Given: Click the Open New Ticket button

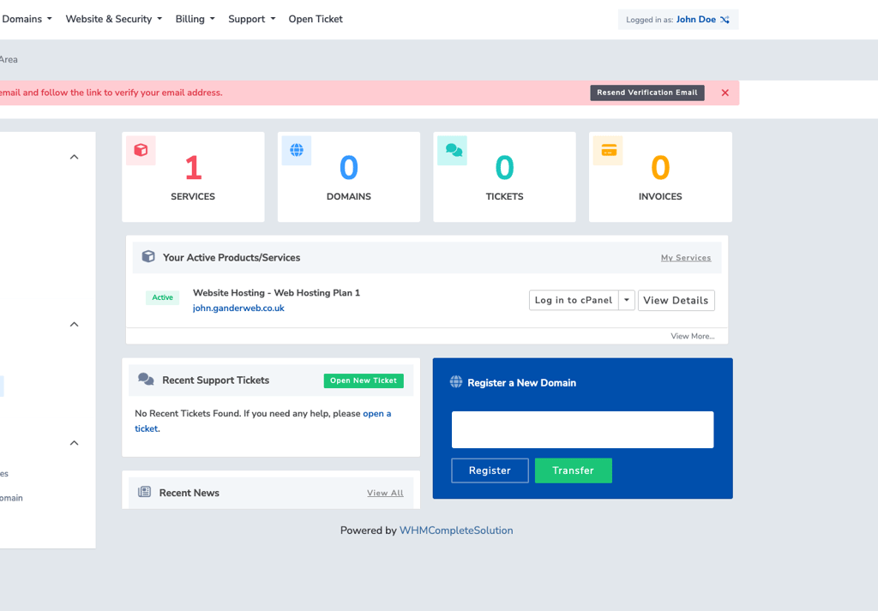Looking at the screenshot, I should [364, 380].
